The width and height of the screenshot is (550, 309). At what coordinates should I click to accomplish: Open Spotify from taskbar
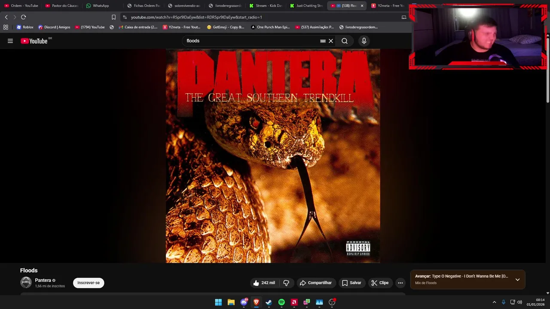281,302
